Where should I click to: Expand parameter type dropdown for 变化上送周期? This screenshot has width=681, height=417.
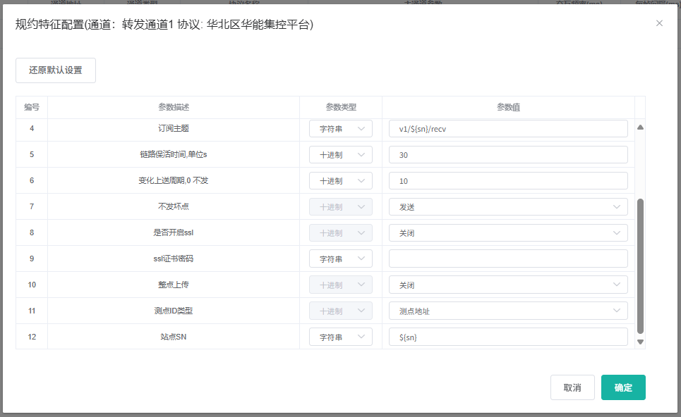pos(341,181)
